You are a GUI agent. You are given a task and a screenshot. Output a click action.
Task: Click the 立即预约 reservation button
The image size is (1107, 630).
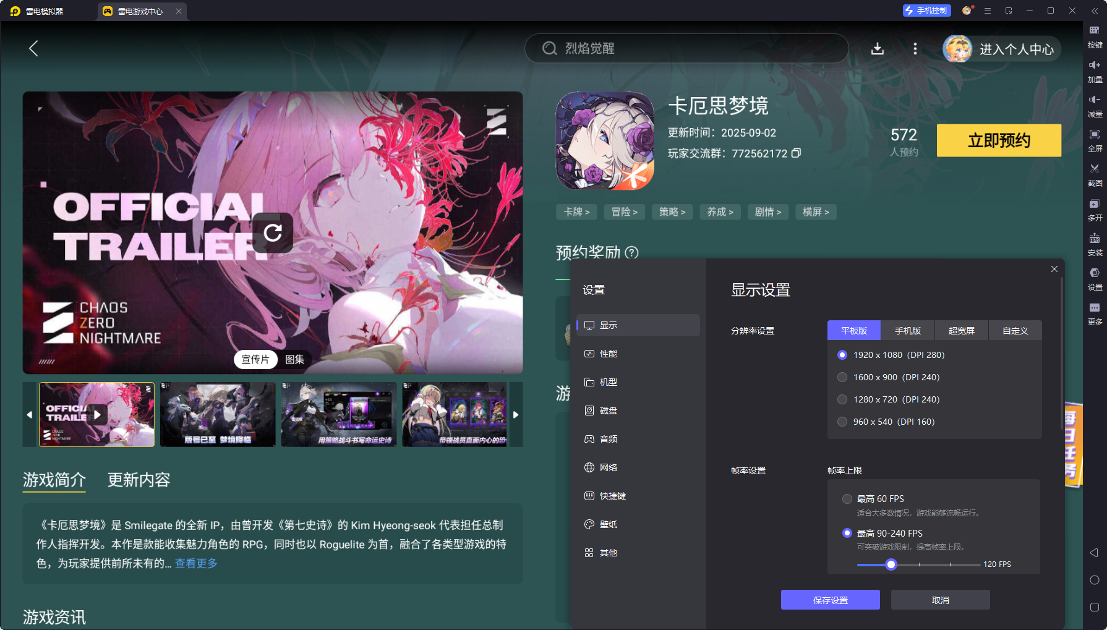(x=999, y=140)
